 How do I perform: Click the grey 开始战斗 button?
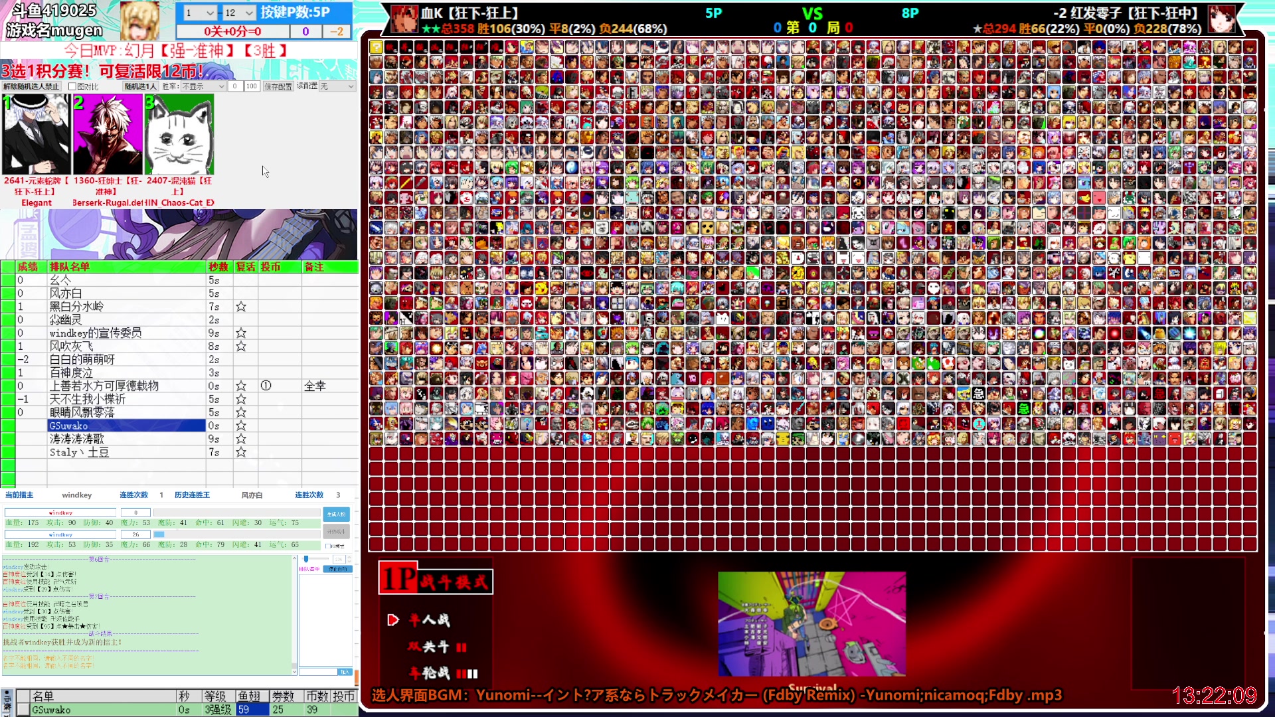(x=337, y=531)
